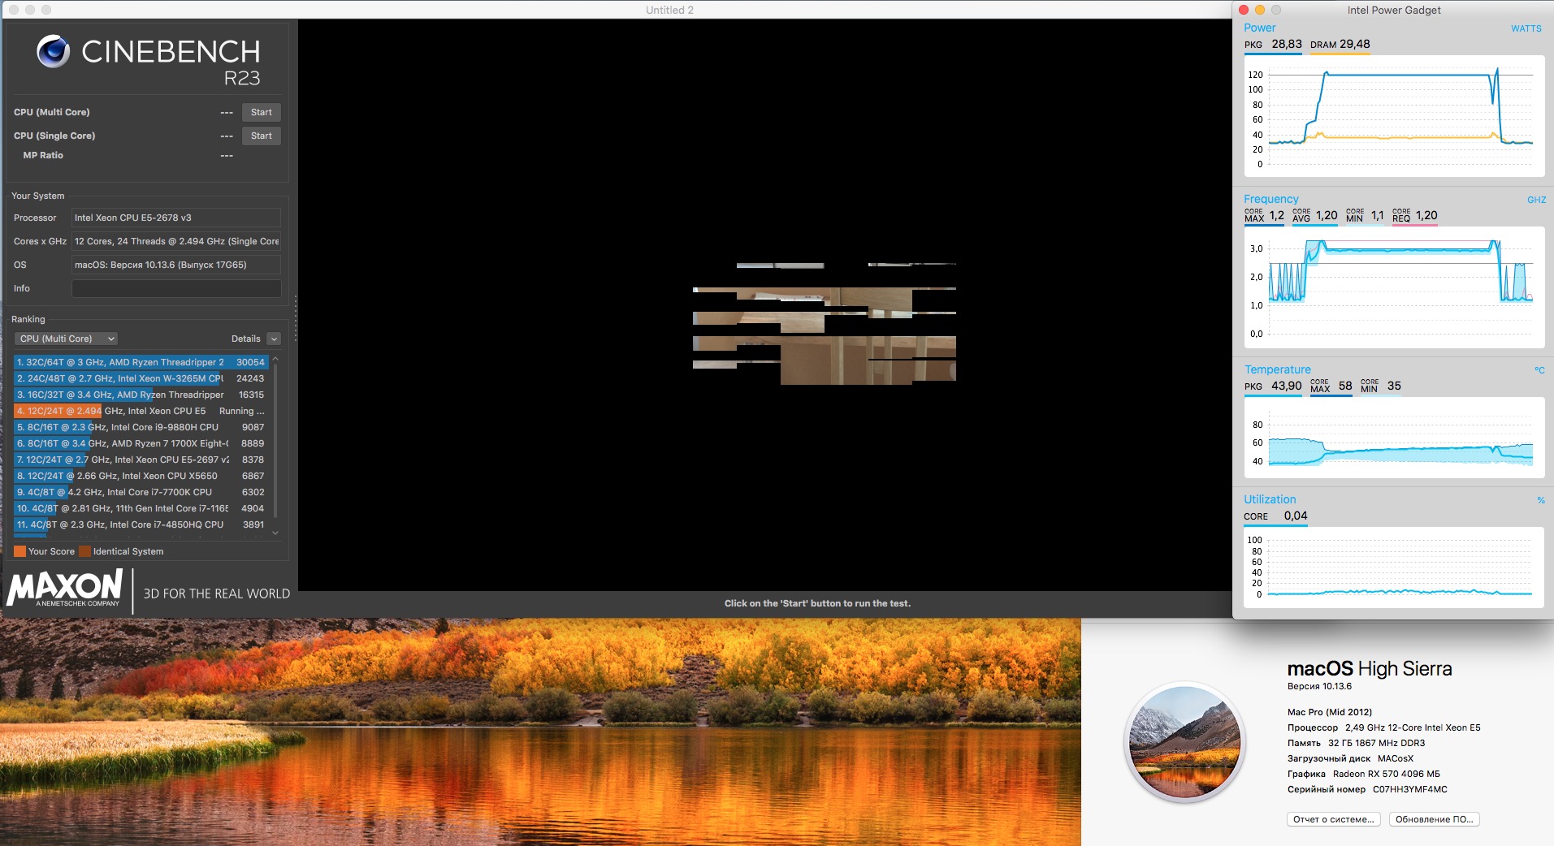
Task: Click the macOS High Sierra round icon
Action: click(1185, 742)
